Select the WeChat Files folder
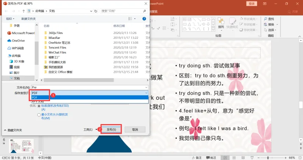The image size is (303, 160). 55,52
